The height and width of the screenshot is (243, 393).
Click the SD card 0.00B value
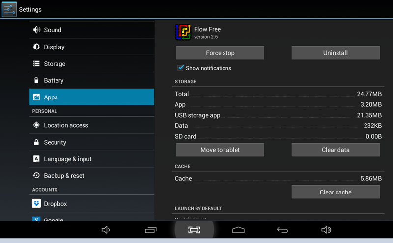374,136
